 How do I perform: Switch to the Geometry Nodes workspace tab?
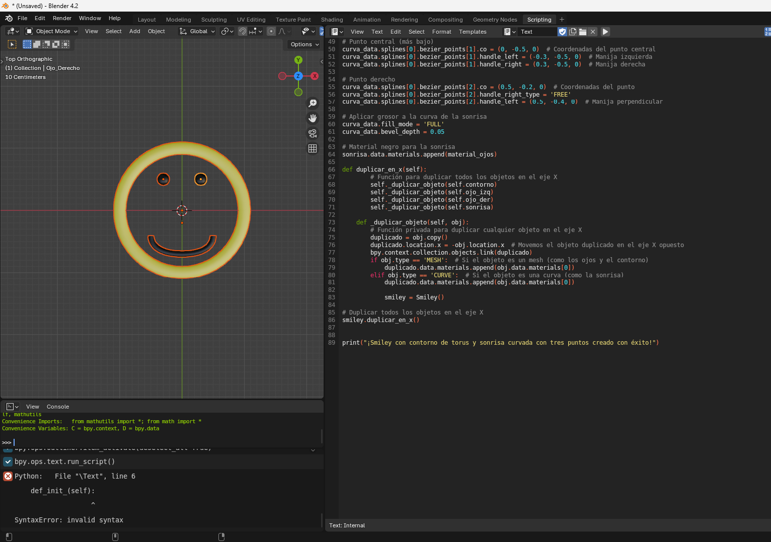pos(495,20)
